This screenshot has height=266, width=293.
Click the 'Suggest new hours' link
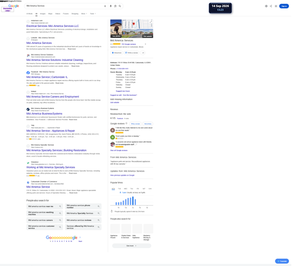(123, 91)
